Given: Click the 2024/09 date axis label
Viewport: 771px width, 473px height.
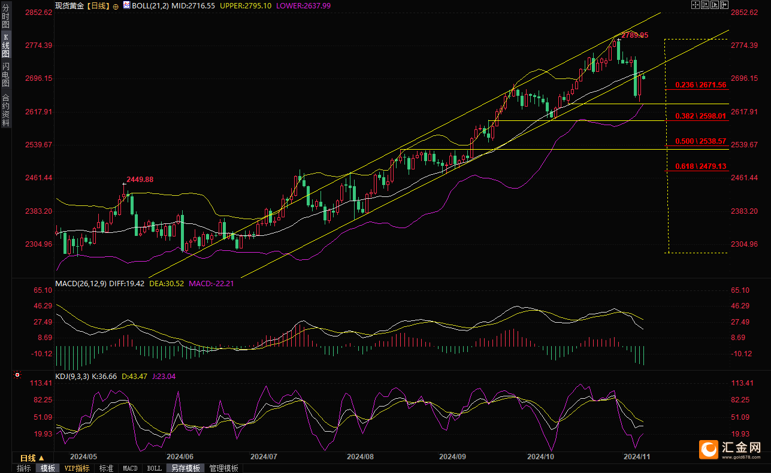Looking at the screenshot, I should 453,456.
